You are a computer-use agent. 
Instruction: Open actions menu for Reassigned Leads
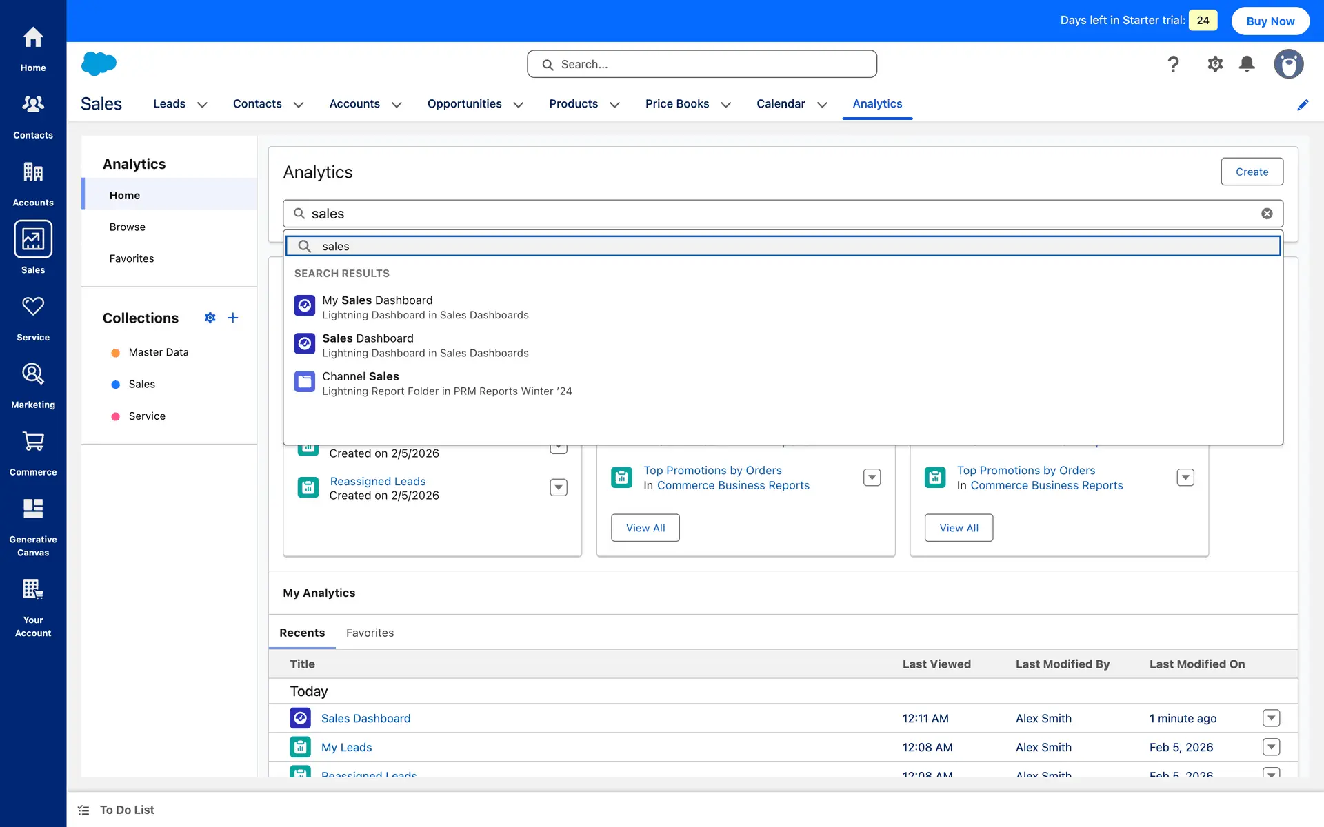pyautogui.click(x=558, y=487)
